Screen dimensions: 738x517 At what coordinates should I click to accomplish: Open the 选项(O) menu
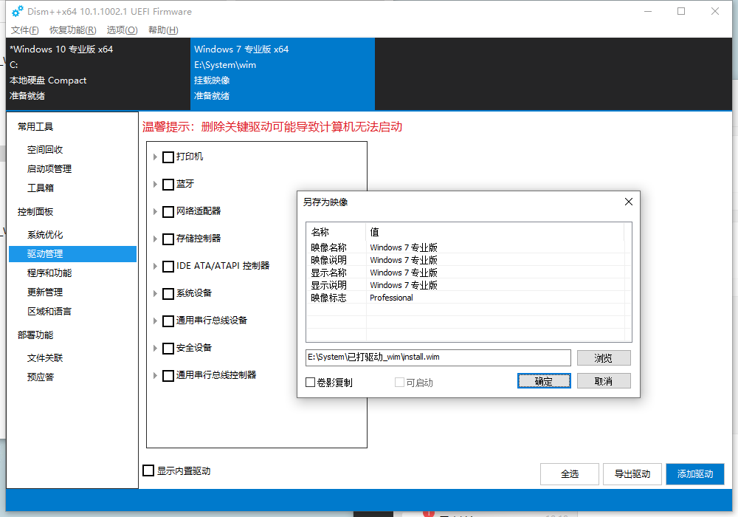click(123, 30)
